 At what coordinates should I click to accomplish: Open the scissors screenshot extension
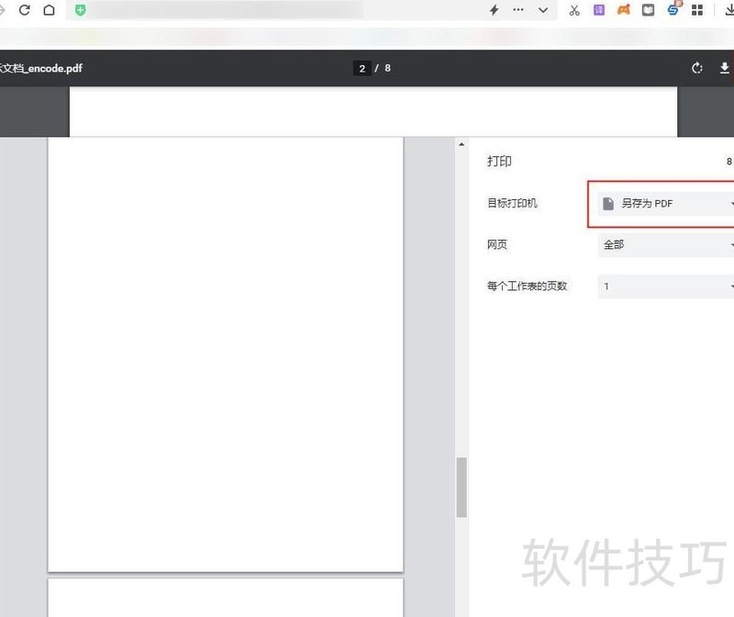tap(575, 10)
